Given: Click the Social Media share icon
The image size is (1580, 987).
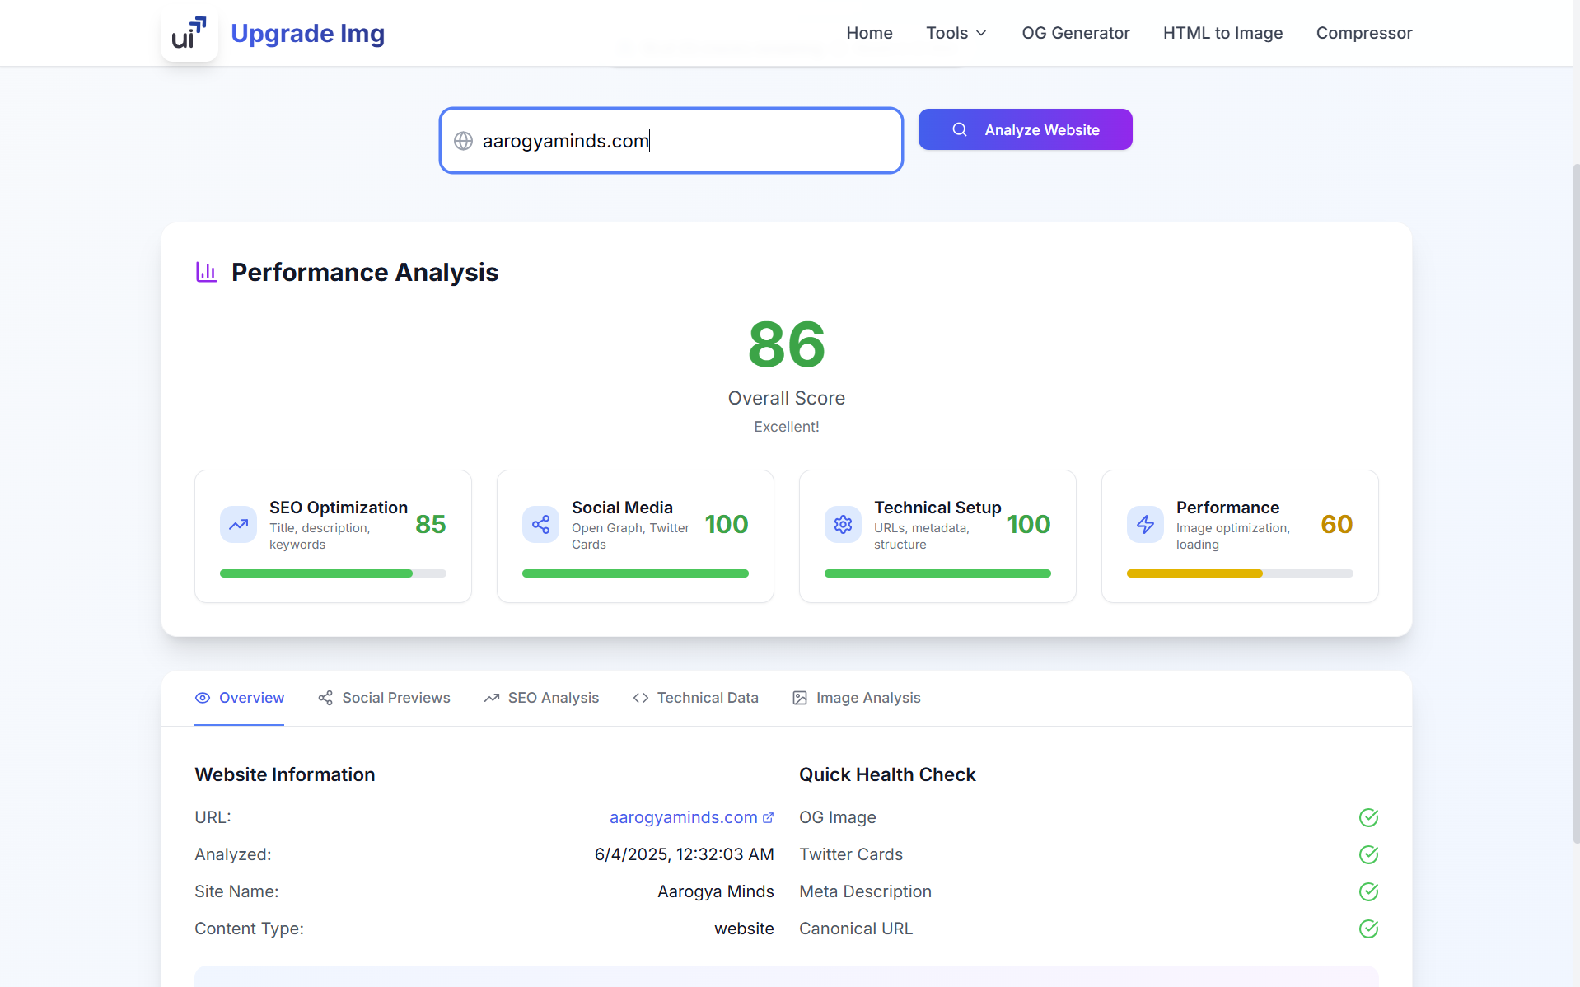Looking at the screenshot, I should (541, 524).
